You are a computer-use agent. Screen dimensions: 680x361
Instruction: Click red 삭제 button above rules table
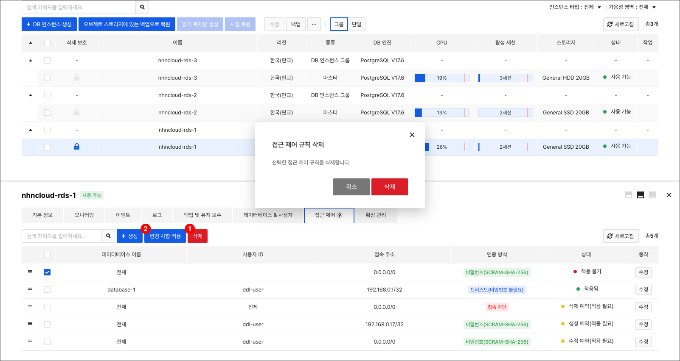coord(198,236)
